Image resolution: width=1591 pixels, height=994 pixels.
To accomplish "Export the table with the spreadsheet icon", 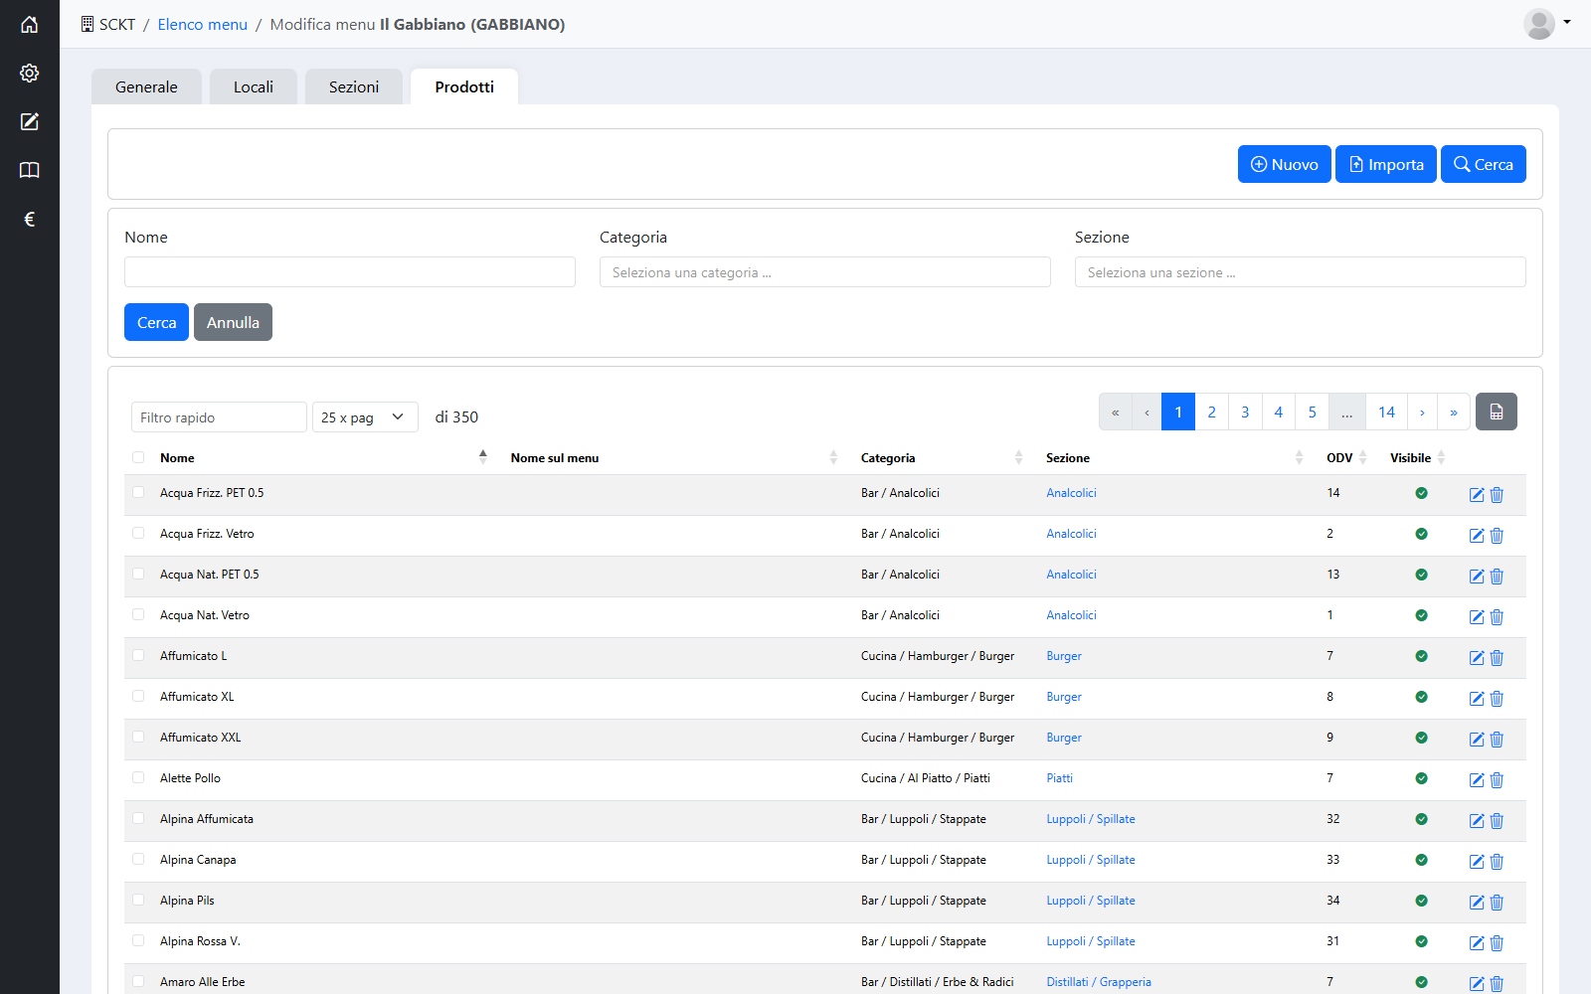I will click(1497, 412).
